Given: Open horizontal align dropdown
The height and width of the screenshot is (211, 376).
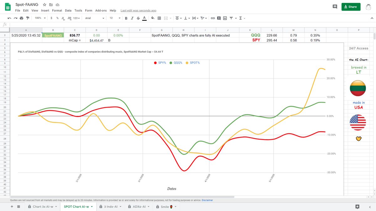Looking at the screenshot, I should (178, 18).
